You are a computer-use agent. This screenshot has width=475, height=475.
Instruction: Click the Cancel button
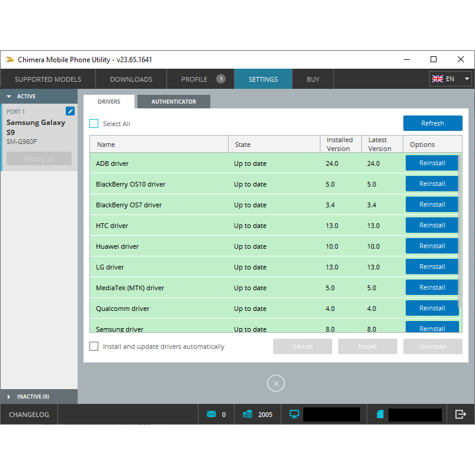click(x=302, y=346)
